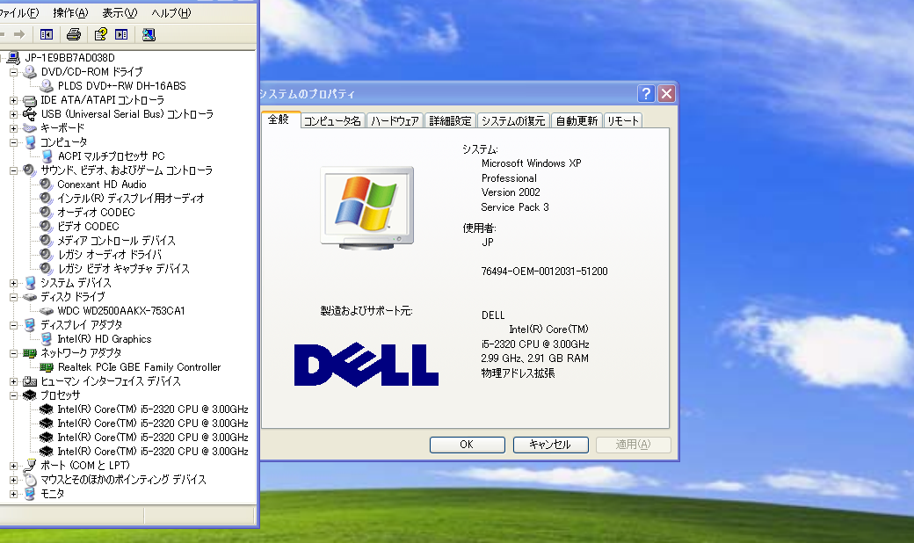Select the コンピュータ tree row label
The image size is (914, 543).
[x=63, y=142]
